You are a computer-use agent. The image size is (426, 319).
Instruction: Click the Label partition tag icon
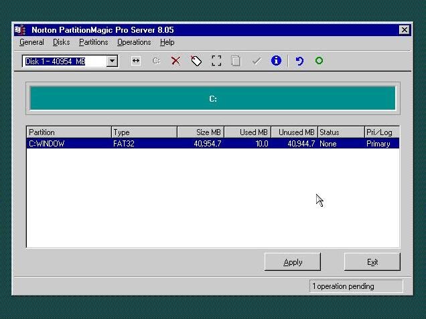coord(196,61)
